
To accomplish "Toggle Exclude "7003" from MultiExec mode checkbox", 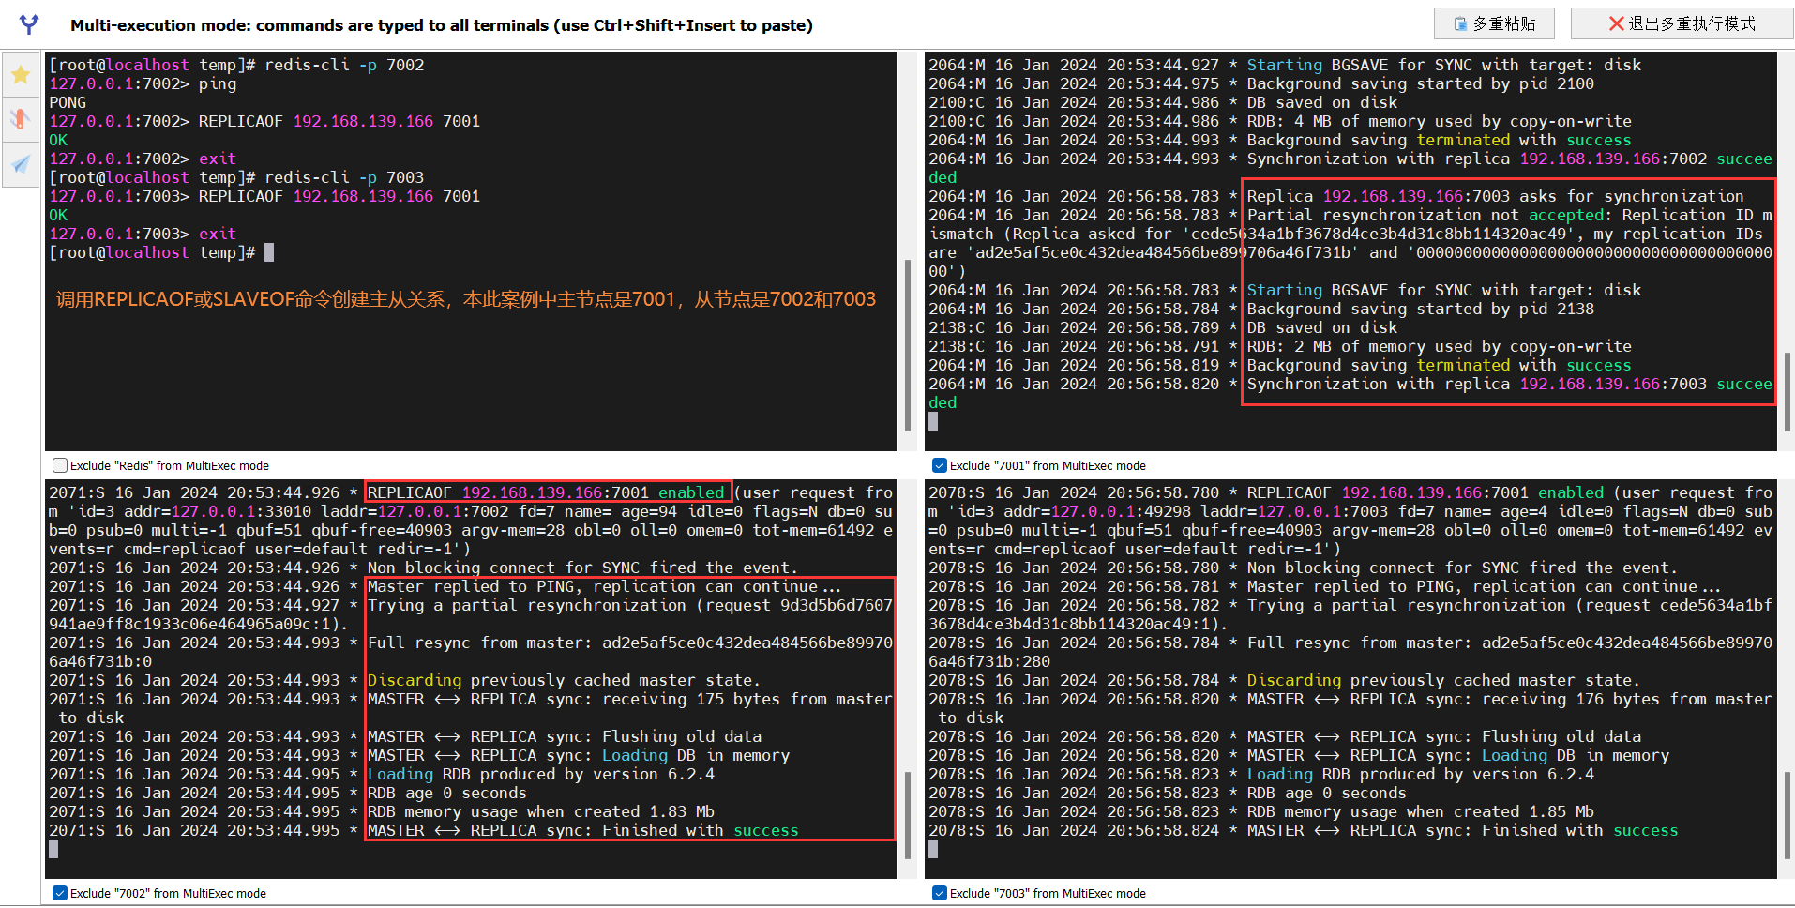I will coord(940,893).
